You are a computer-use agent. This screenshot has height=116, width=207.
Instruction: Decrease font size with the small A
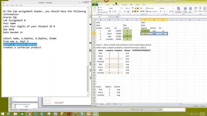(129, 8)
